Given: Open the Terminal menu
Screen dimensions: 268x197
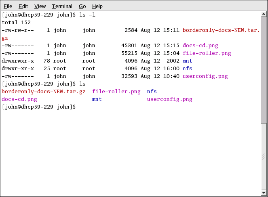Looking at the screenshot, I should pyautogui.click(x=62, y=6).
